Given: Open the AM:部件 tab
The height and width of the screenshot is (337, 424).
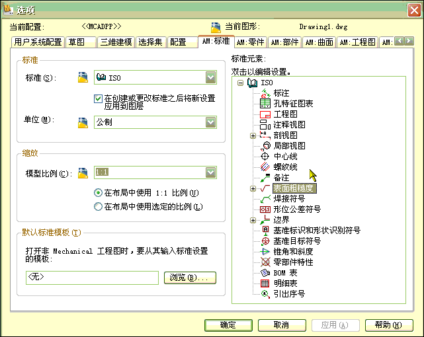Looking at the screenshot, I should click(x=284, y=42).
